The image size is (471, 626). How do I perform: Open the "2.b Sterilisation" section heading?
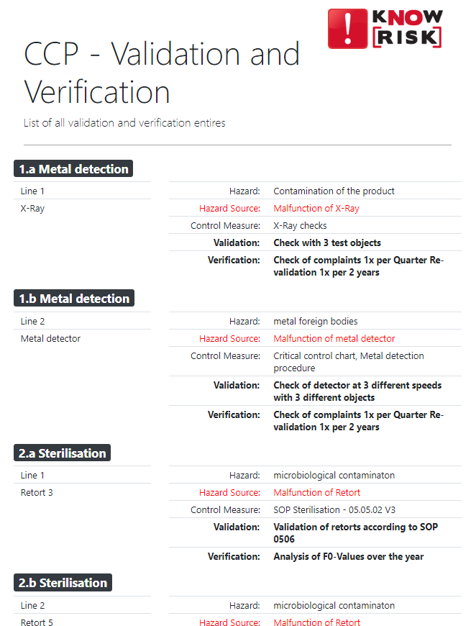63,583
